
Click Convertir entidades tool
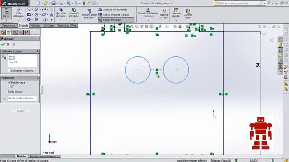coord(74,13)
